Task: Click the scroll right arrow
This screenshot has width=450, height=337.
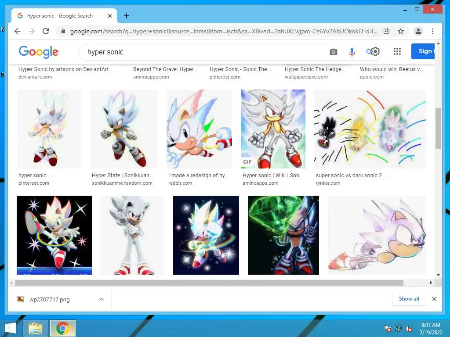Action: [x=431, y=283]
